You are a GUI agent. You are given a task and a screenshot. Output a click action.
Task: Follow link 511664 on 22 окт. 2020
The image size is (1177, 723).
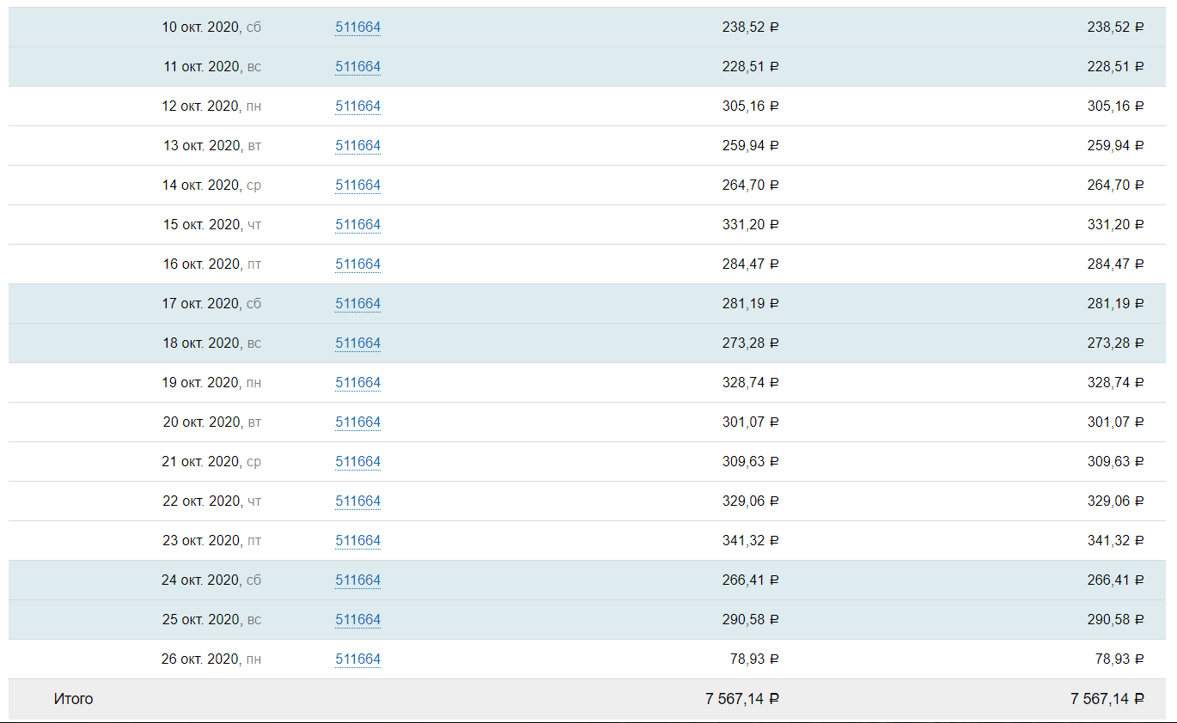point(357,501)
